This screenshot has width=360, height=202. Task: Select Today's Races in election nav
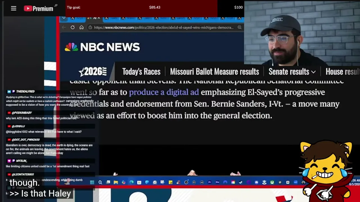[141, 72]
